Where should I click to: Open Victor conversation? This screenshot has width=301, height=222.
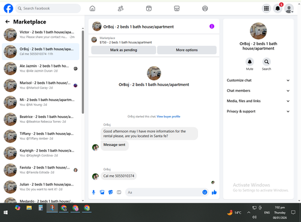click(x=40, y=34)
